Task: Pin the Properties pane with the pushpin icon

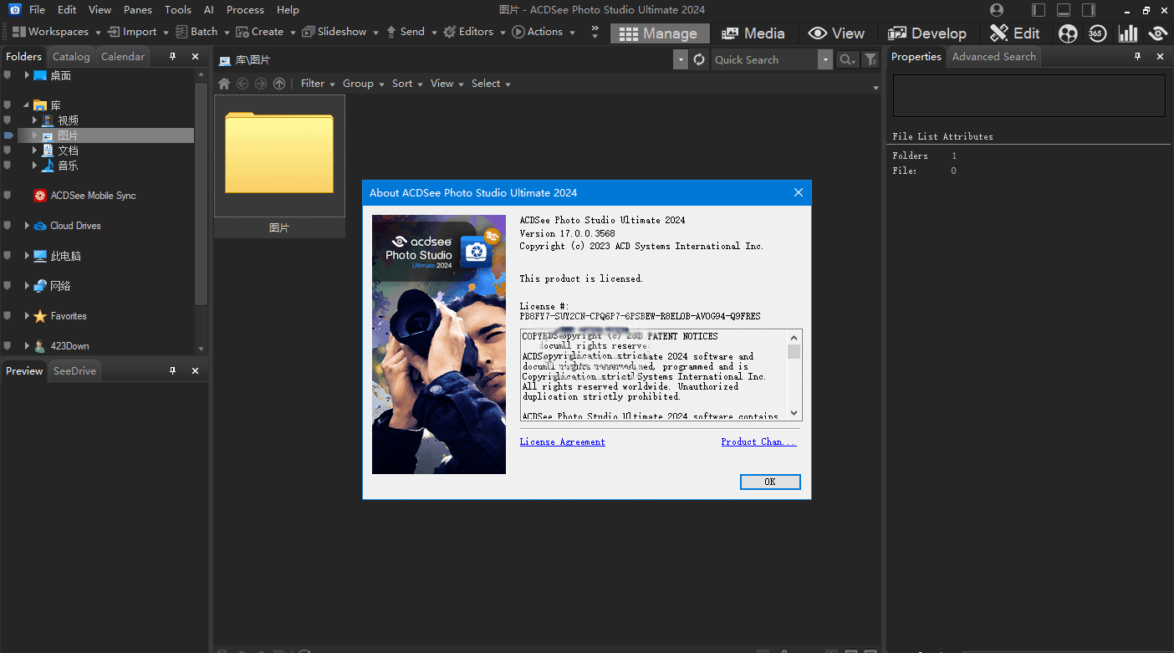Action: [x=1137, y=56]
